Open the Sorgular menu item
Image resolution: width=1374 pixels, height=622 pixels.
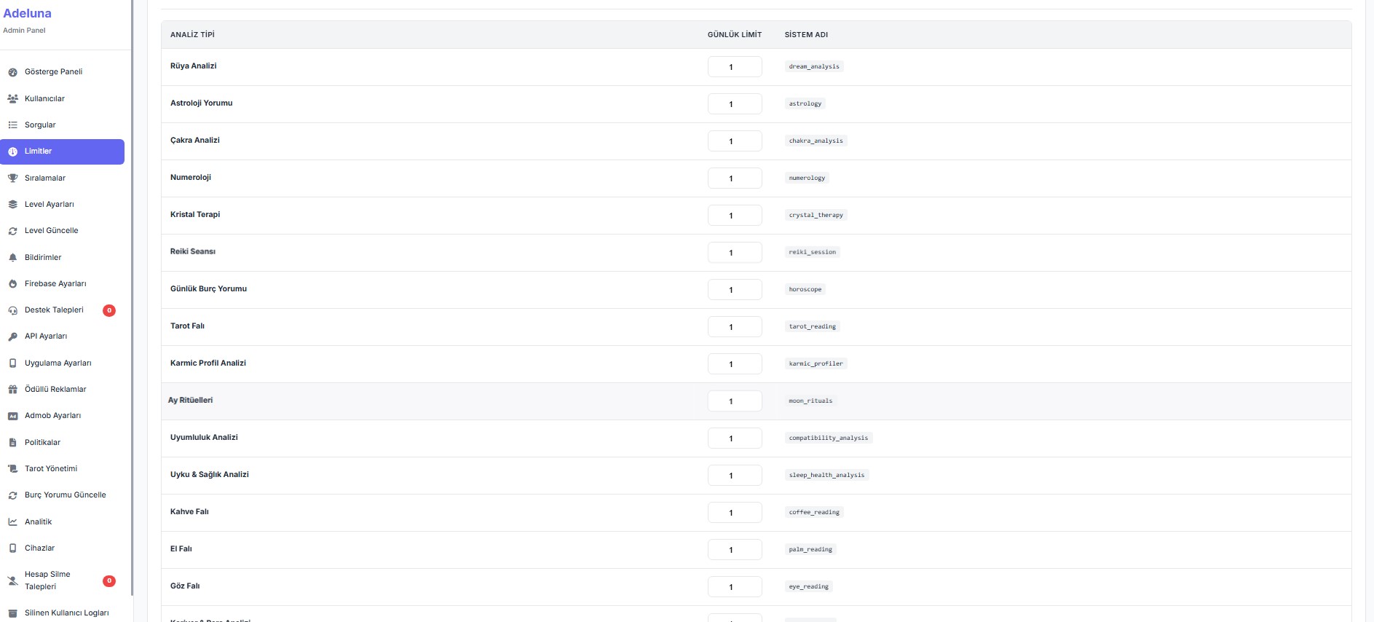pos(40,125)
